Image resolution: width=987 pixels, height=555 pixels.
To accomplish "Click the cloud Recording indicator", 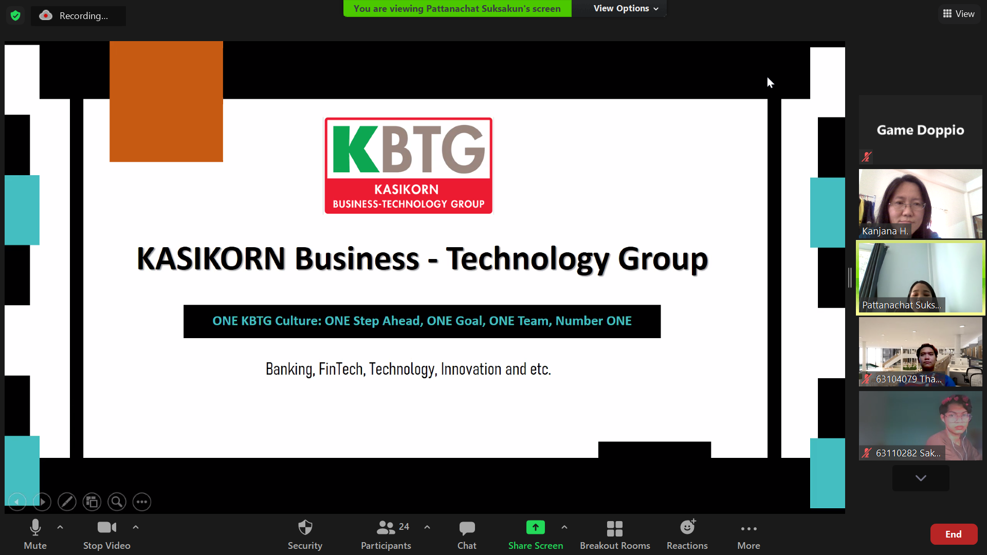I will pos(77,15).
